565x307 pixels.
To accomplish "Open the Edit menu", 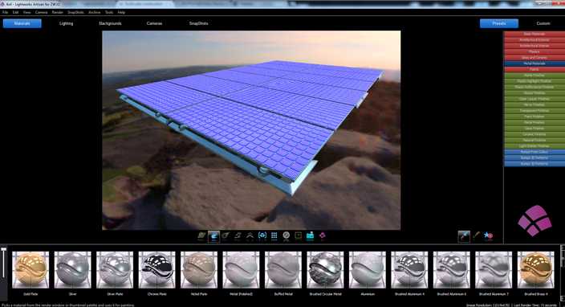I will pyautogui.click(x=15, y=12).
